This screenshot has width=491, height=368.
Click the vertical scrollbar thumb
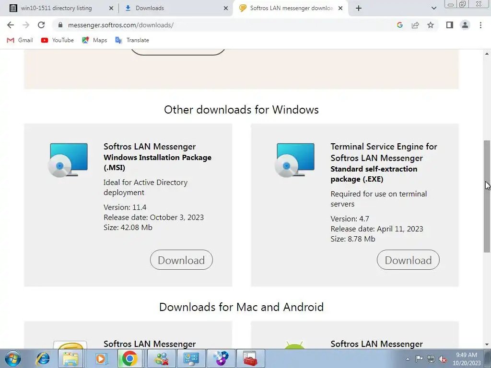click(x=487, y=196)
